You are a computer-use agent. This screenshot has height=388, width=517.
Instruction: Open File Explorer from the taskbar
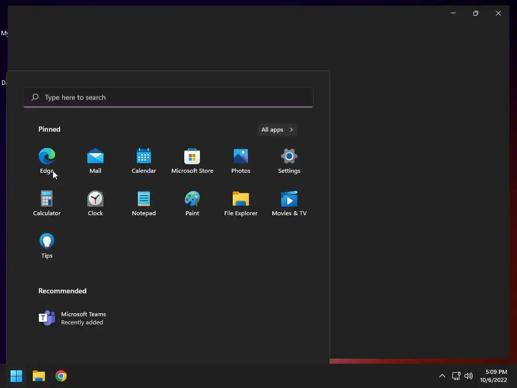click(x=38, y=376)
